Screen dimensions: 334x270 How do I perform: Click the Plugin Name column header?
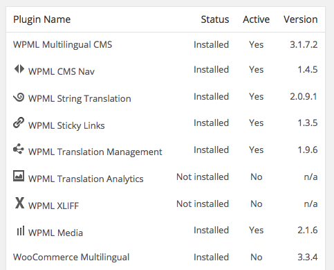point(41,19)
